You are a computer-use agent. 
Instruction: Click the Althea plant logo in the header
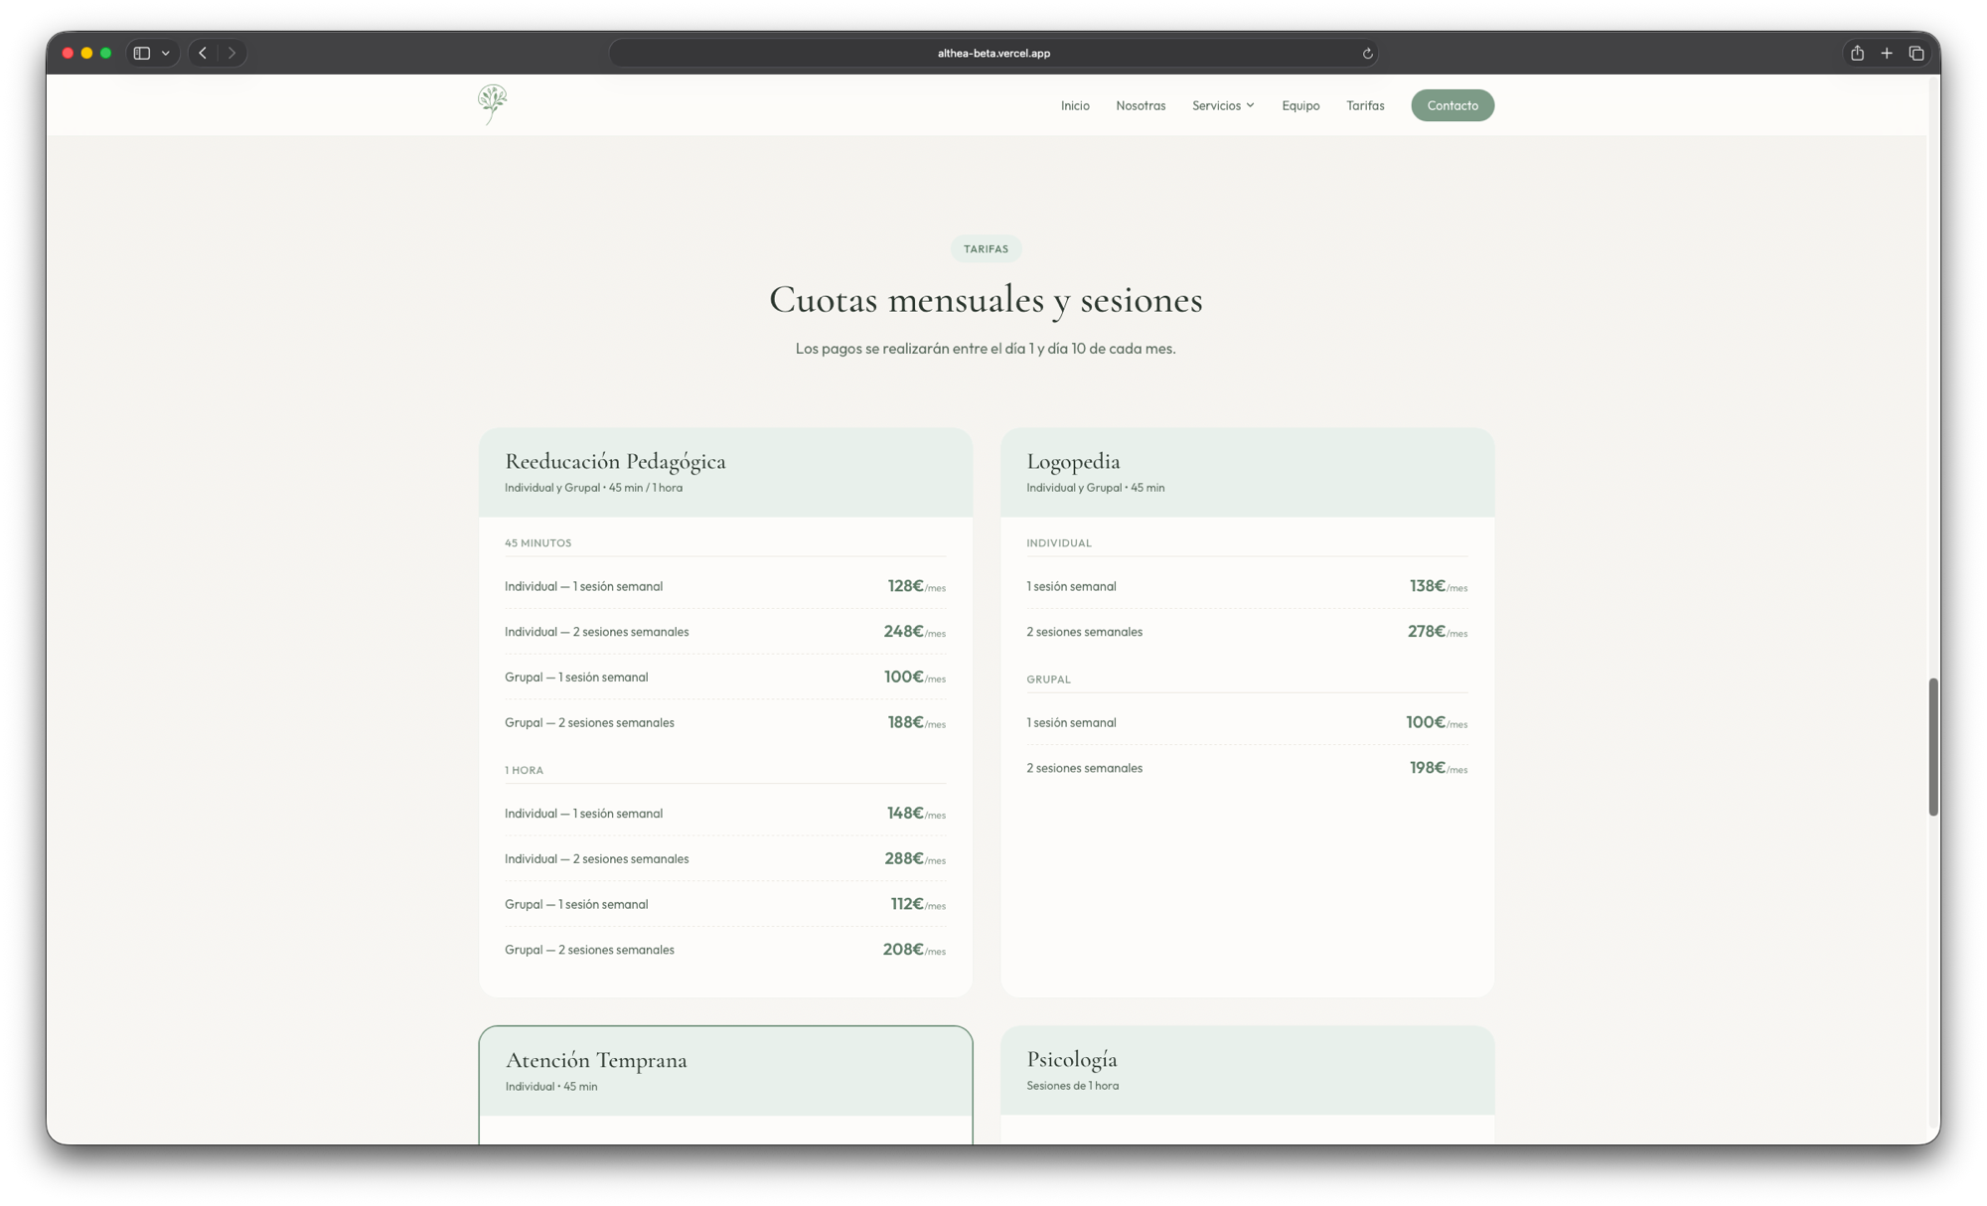click(x=491, y=103)
